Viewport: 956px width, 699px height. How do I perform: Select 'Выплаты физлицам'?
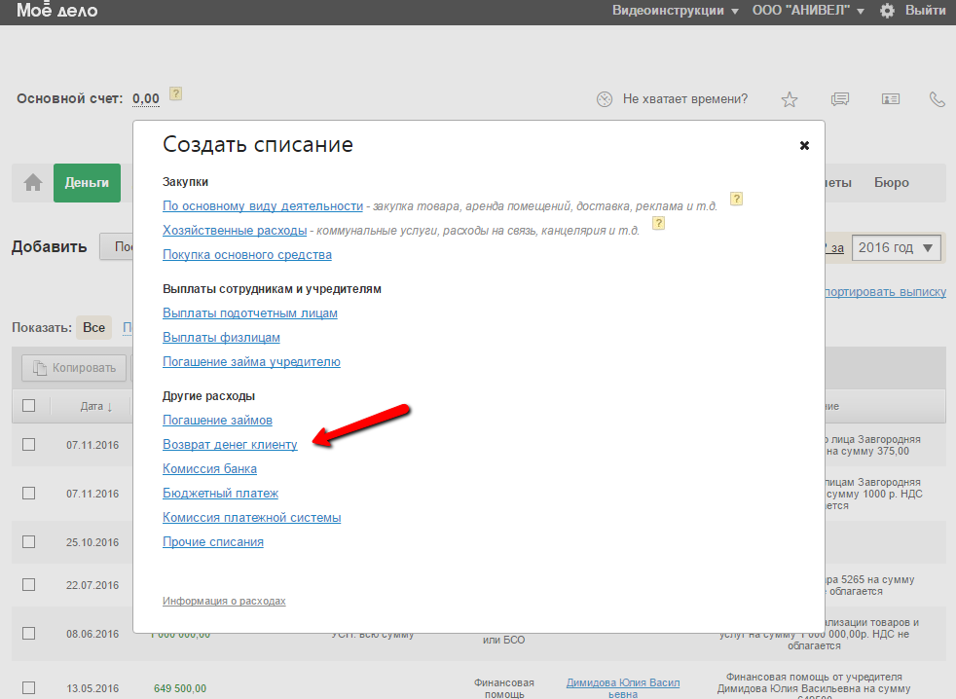tap(221, 337)
